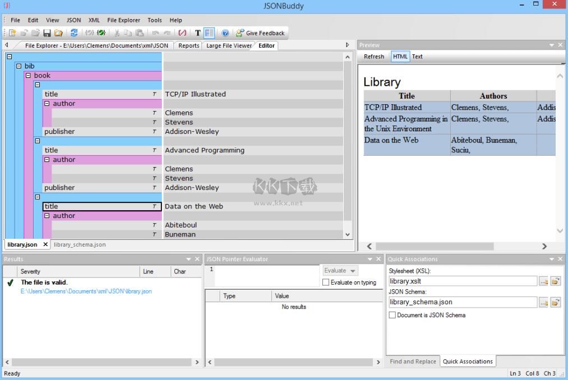
Task: Open the JSON validate icon with green check
Action: click(100, 33)
